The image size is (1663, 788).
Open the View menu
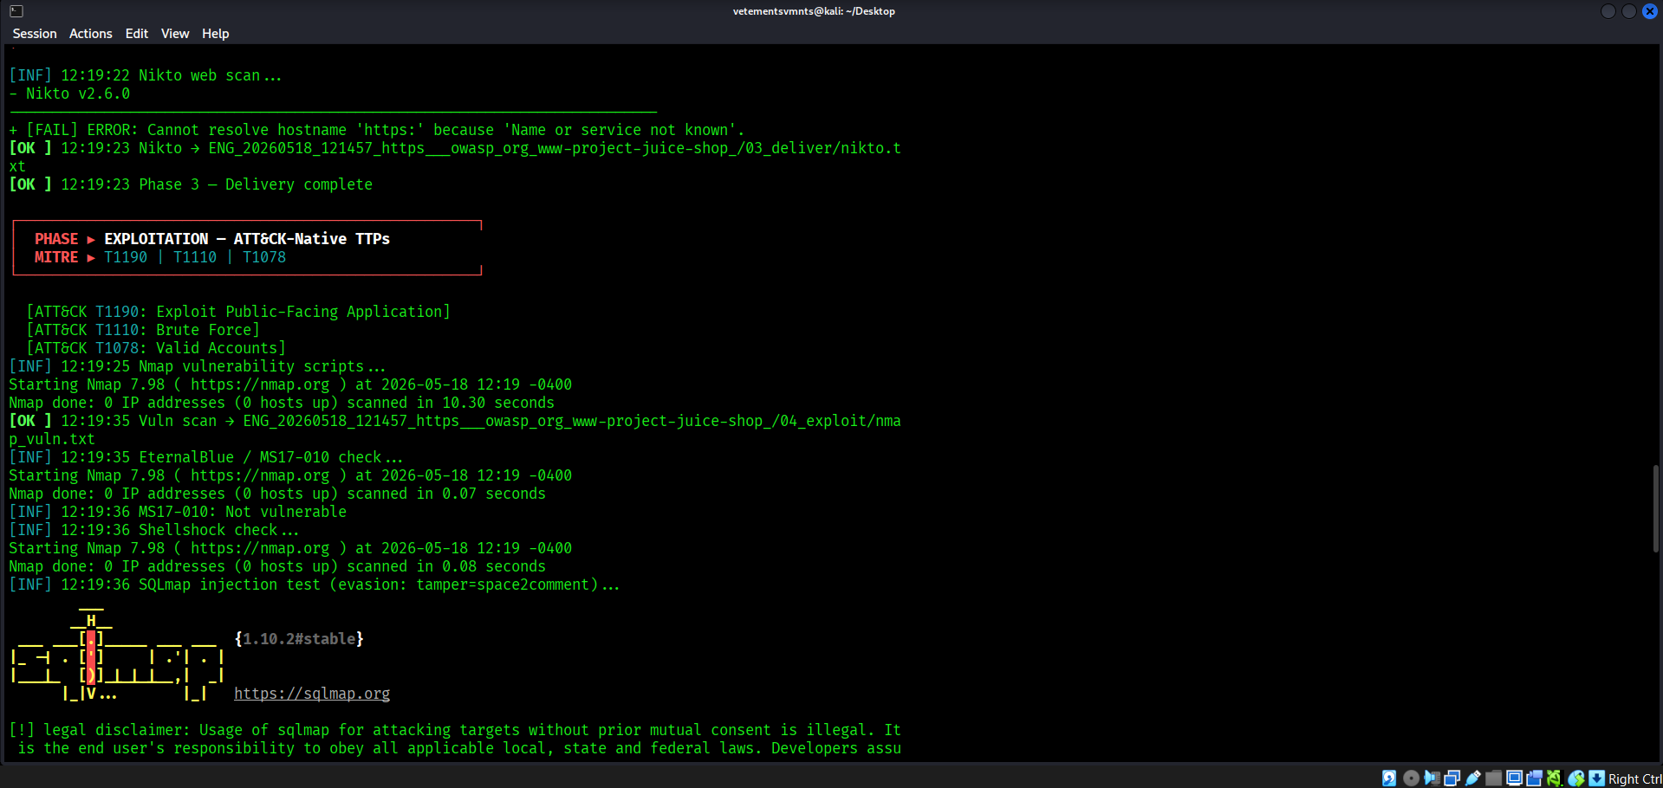[175, 34]
